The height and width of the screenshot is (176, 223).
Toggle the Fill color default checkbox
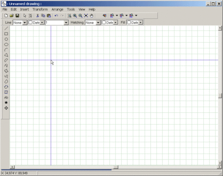click(129, 22)
